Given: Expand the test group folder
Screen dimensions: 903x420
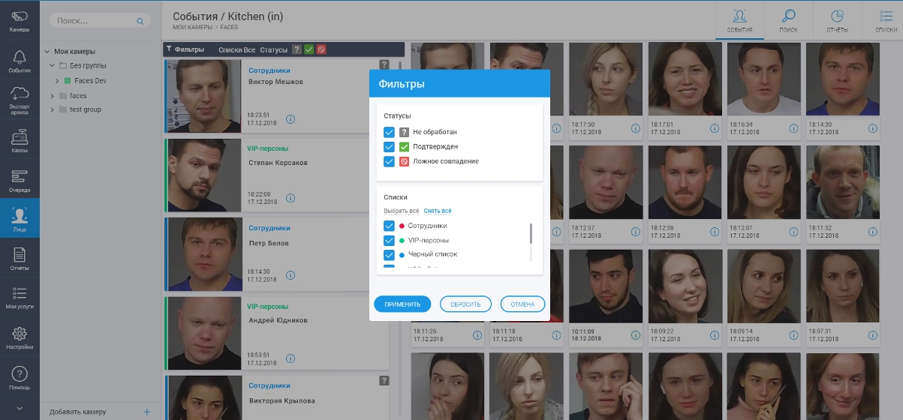Looking at the screenshot, I should pos(53,109).
